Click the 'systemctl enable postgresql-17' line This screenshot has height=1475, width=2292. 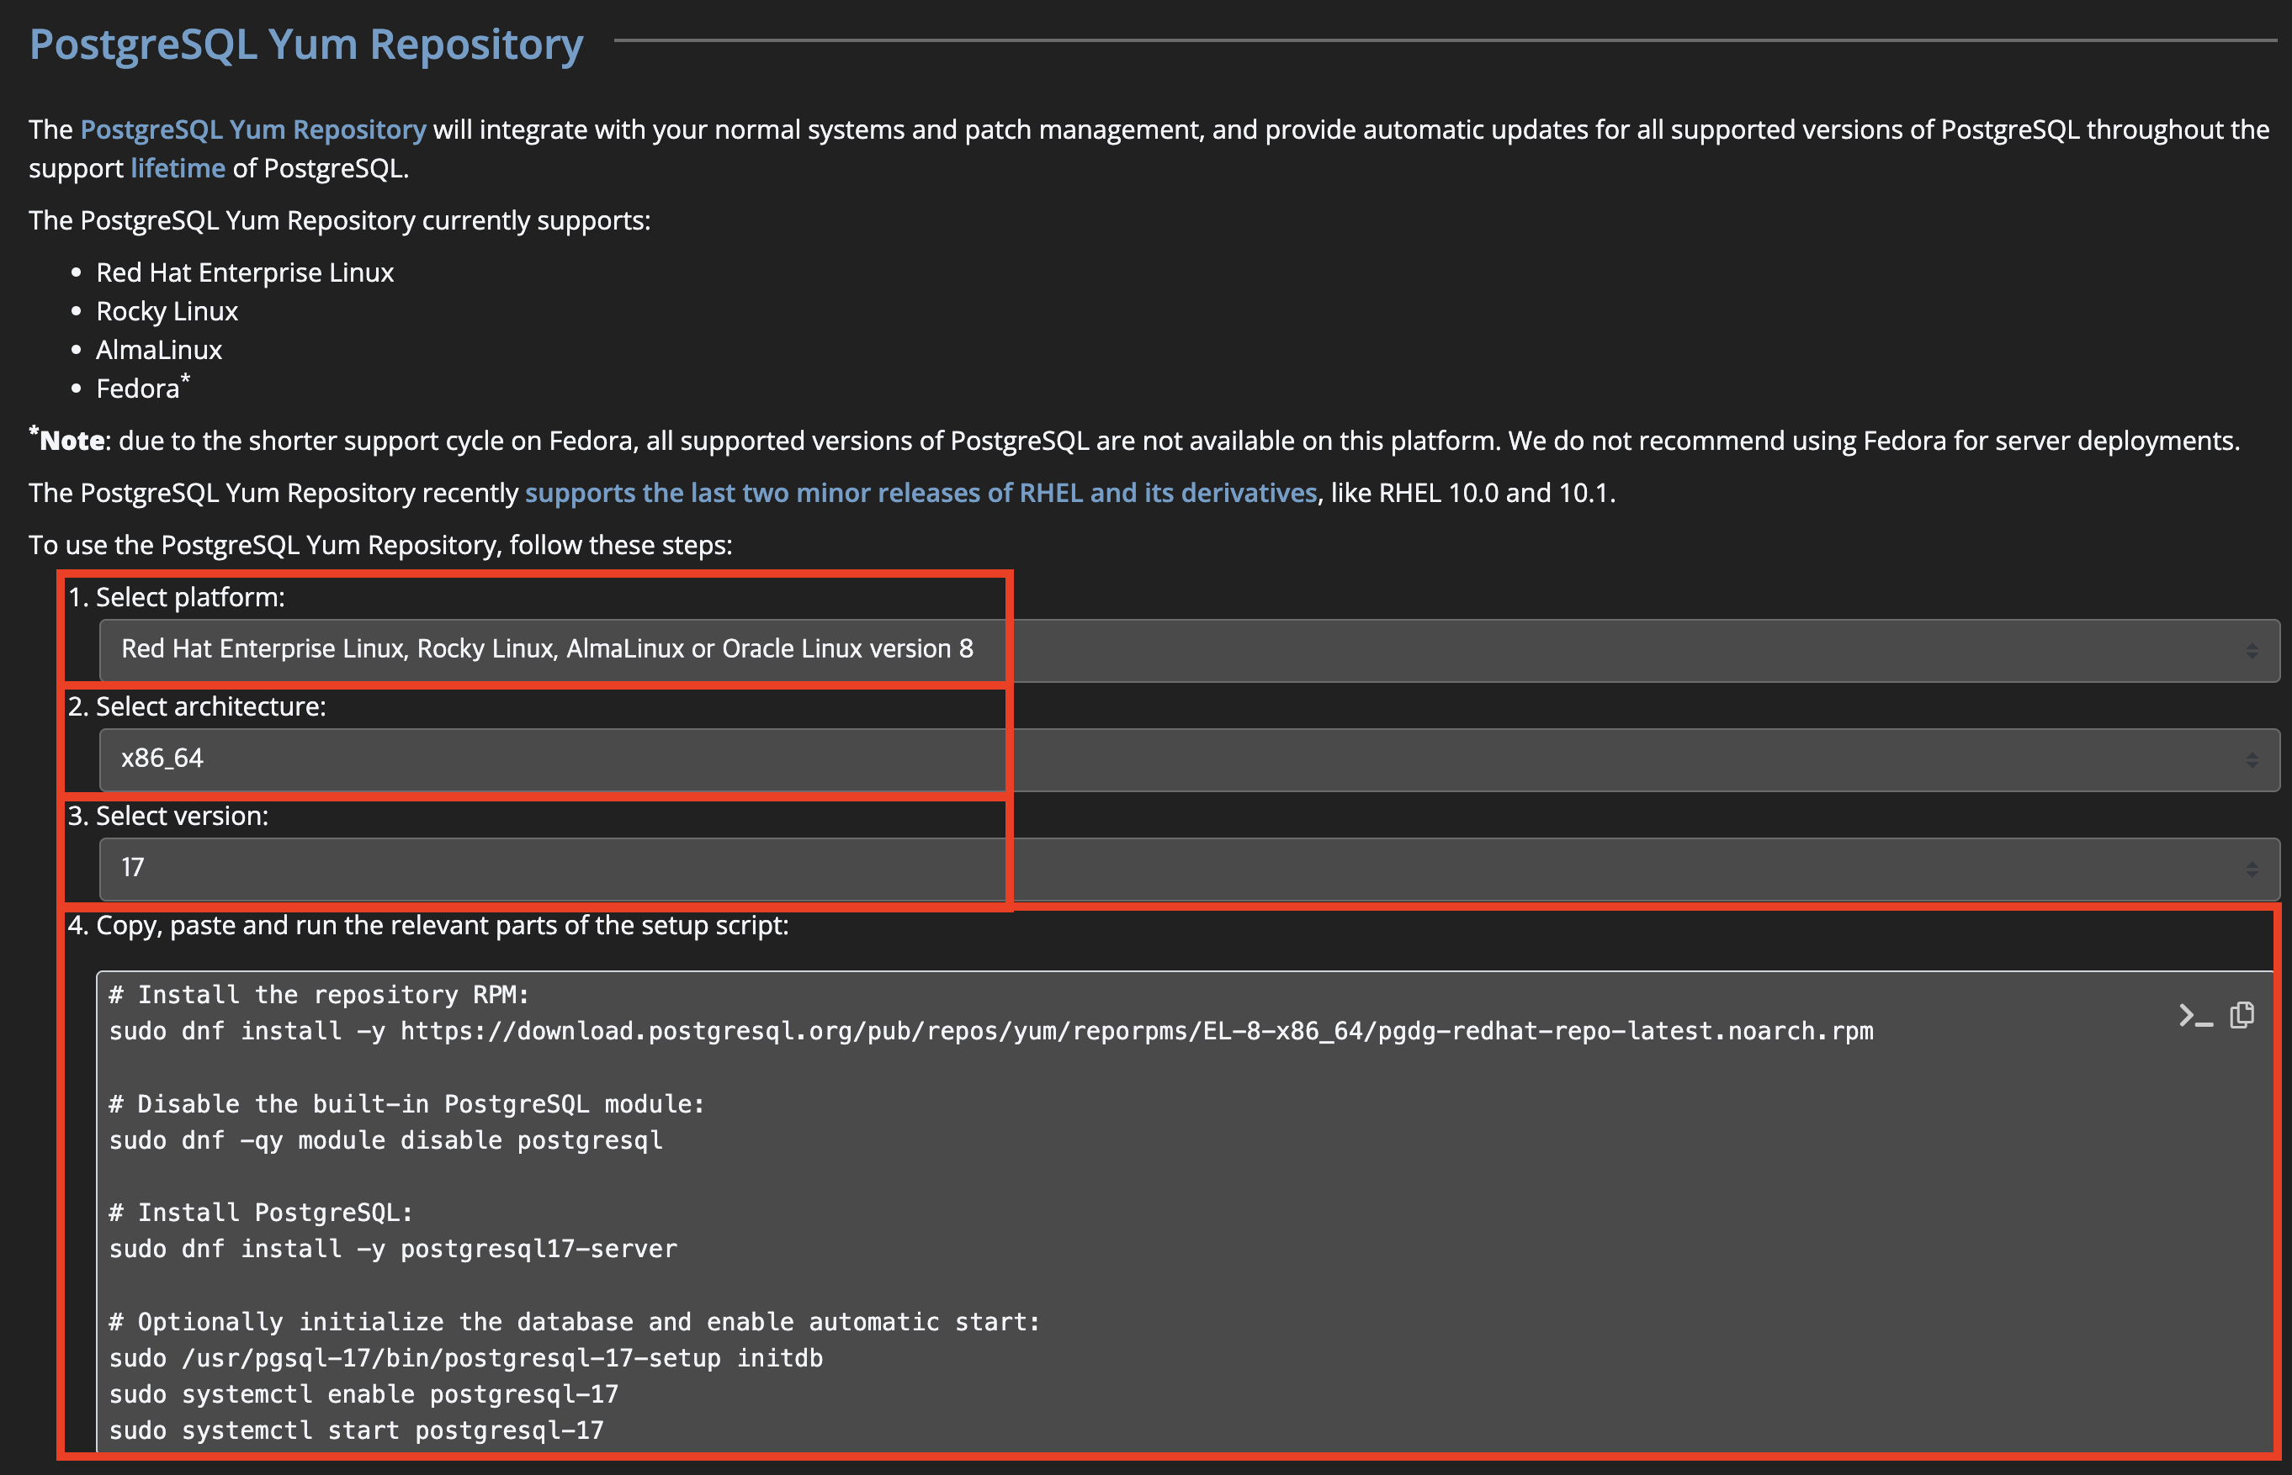pos(363,1394)
